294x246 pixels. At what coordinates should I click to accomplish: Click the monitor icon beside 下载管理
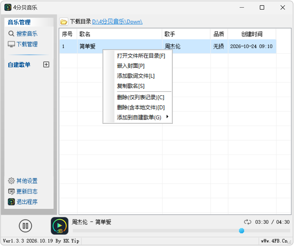(x=11, y=44)
